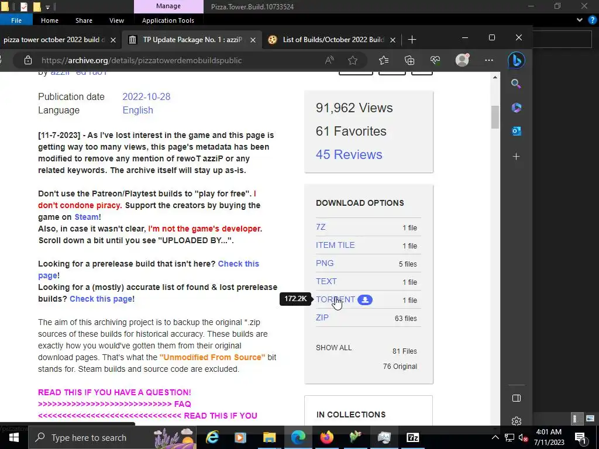
Task: Close the List of Builds tab
Action: [393, 40]
